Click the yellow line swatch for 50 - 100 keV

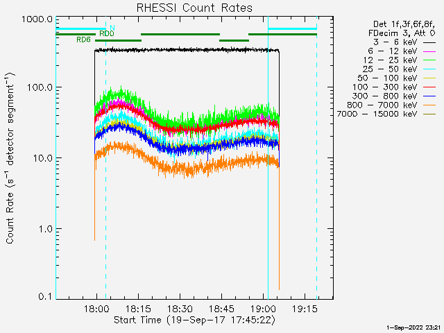(429, 78)
